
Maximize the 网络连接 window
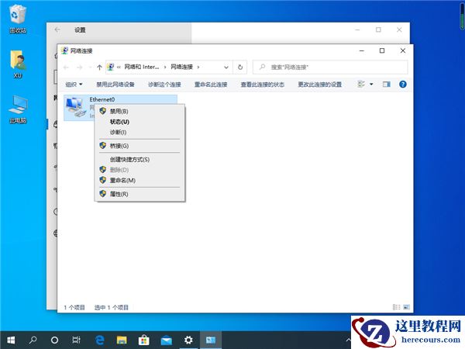pos(382,50)
